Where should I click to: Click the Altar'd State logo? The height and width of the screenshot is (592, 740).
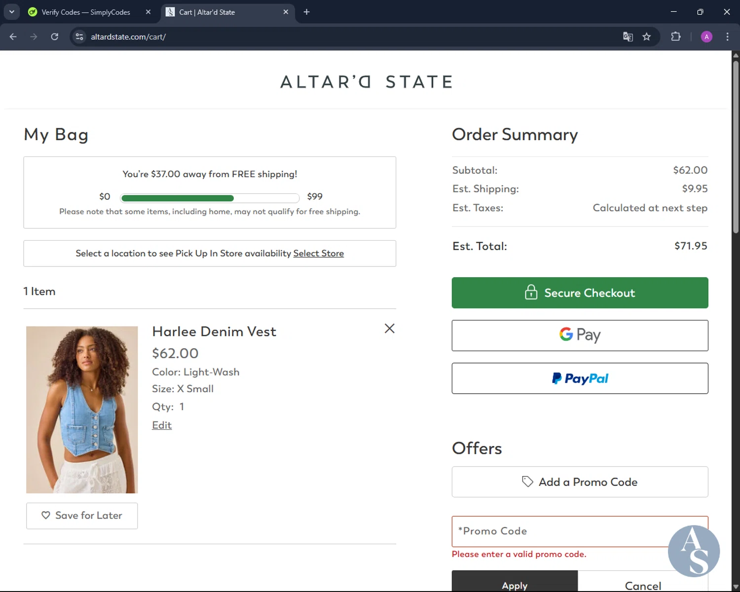367,82
